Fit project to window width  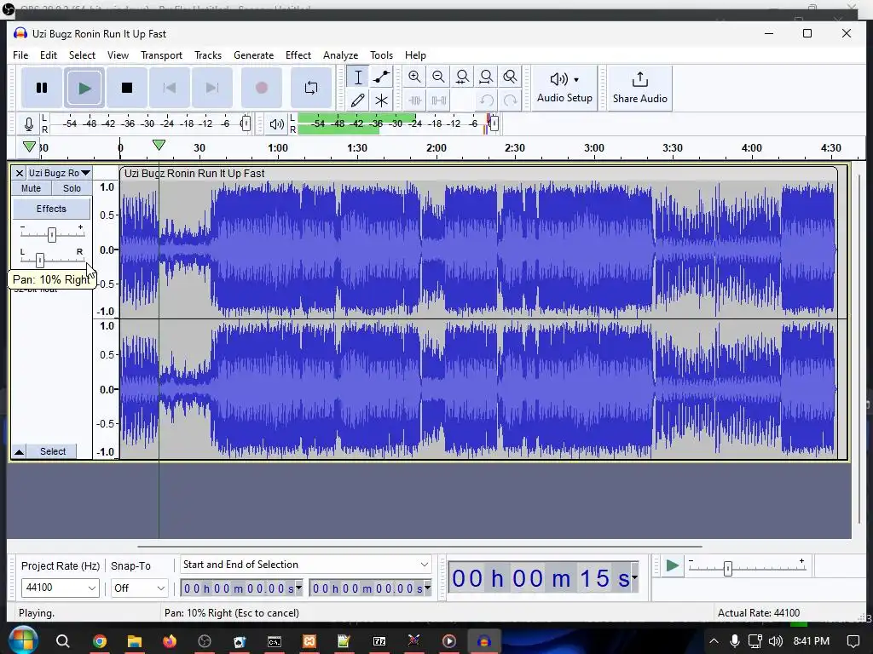(486, 77)
